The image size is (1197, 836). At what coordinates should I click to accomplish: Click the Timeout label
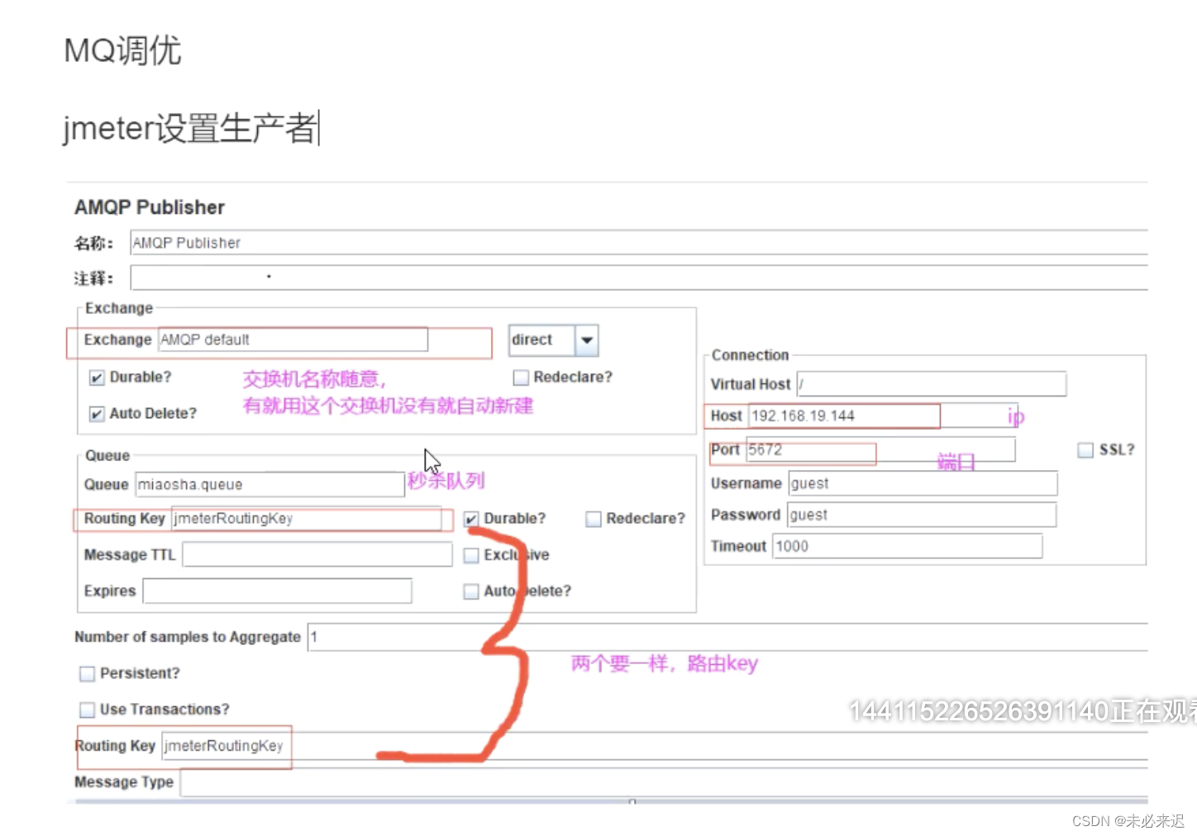(x=738, y=546)
